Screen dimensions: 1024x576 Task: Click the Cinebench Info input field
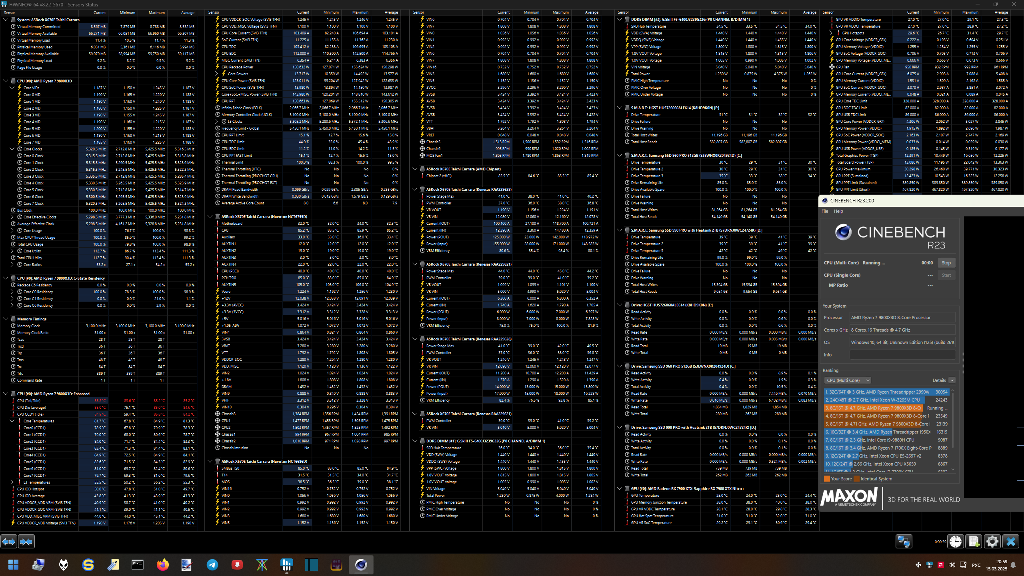[902, 355]
